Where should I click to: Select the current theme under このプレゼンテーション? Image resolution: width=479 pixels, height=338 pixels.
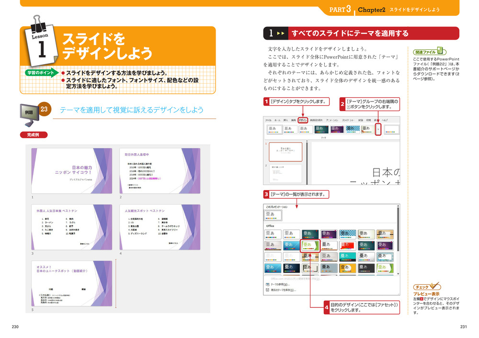274,215
